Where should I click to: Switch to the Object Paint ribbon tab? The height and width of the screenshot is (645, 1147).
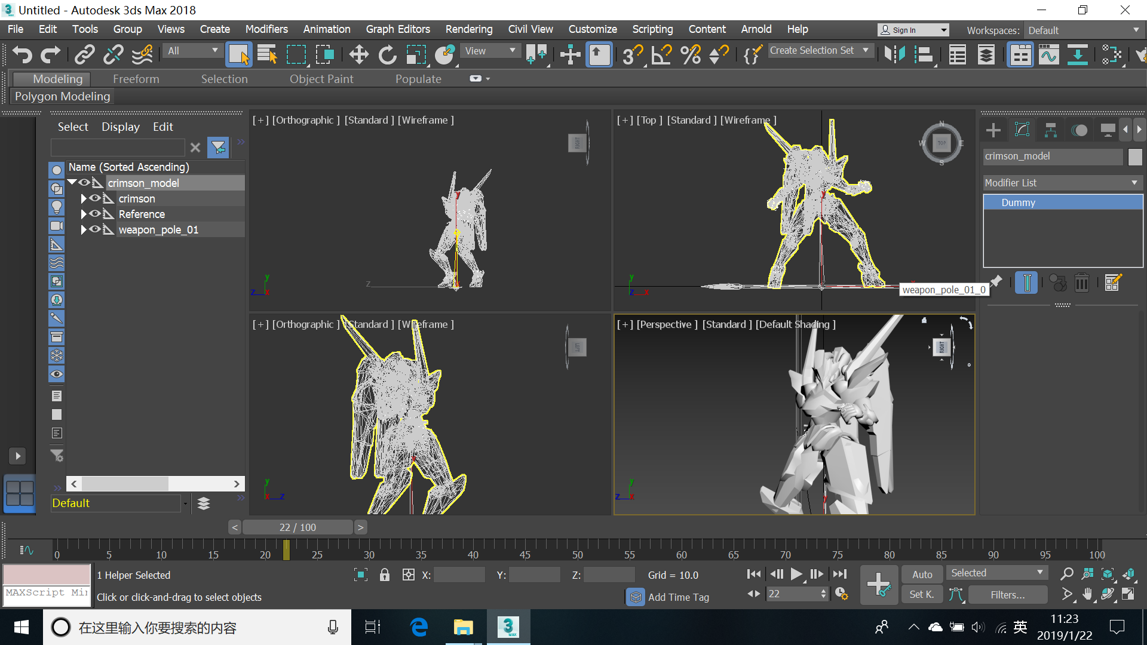pyautogui.click(x=321, y=79)
